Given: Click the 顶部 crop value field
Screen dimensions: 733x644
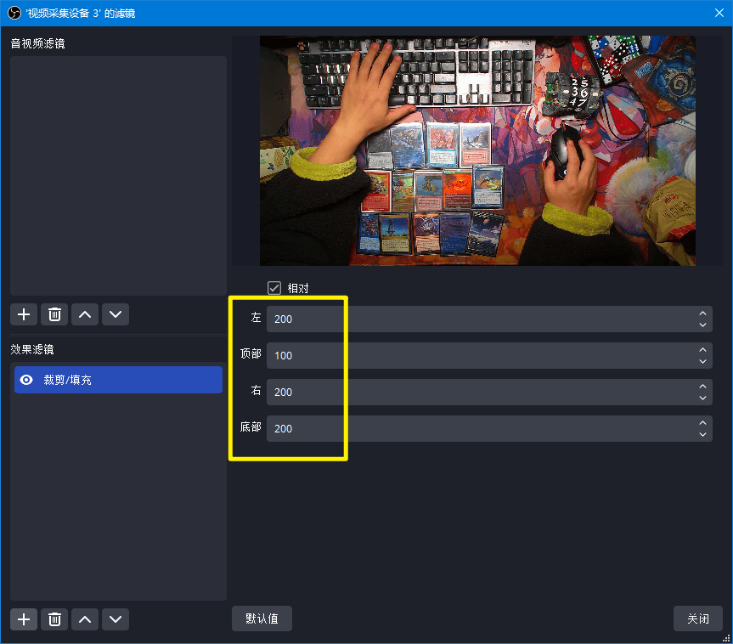Looking at the screenshot, I should (x=489, y=355).
